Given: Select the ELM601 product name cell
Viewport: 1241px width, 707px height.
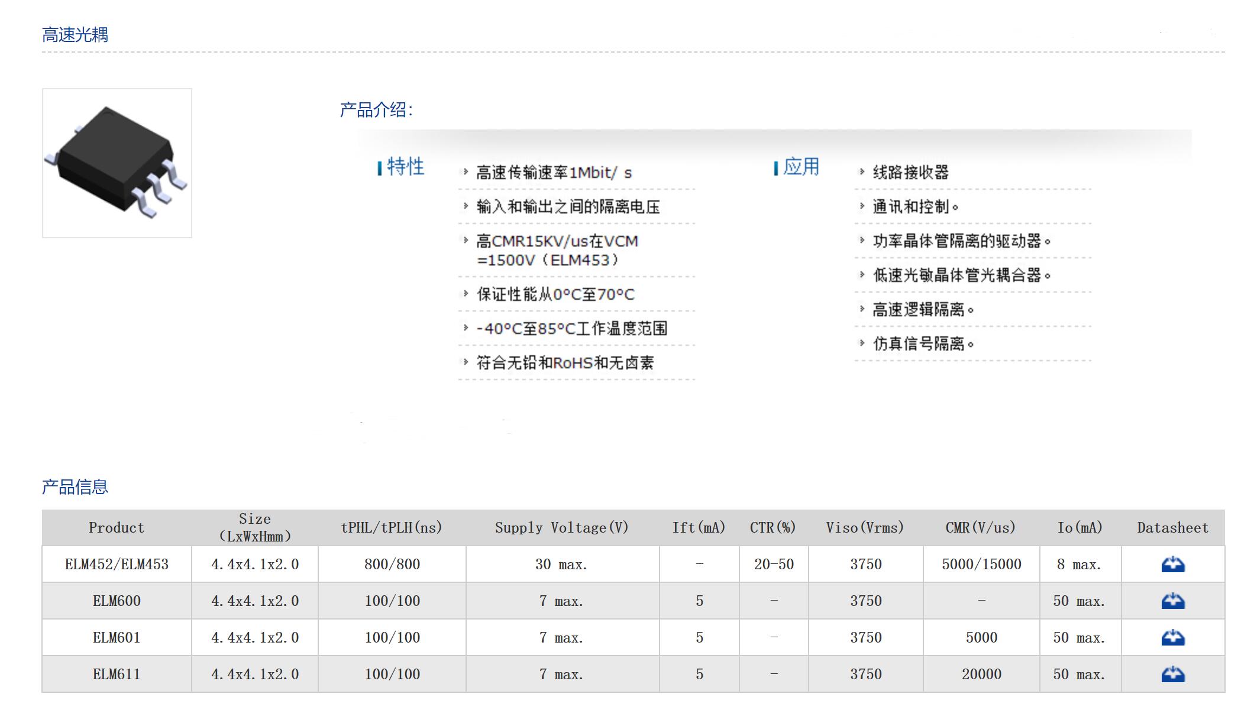Looking at the screenshot, I should click(117, 638).
